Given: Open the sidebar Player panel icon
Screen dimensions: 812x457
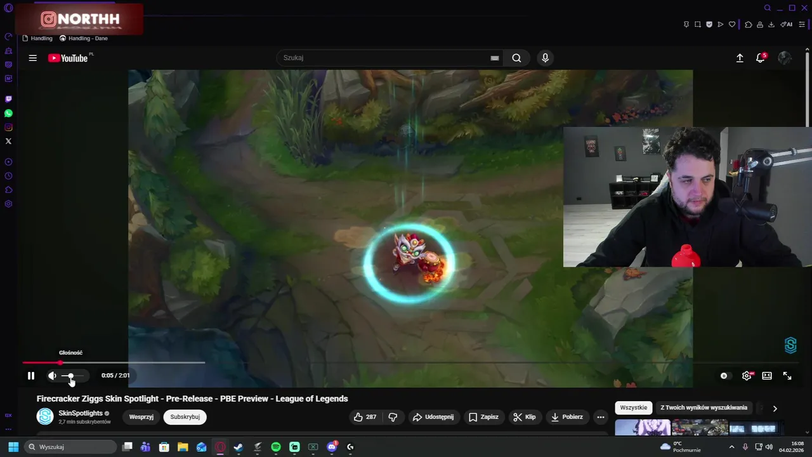Looking at the screenshot, I should click(x=8, y=162).
